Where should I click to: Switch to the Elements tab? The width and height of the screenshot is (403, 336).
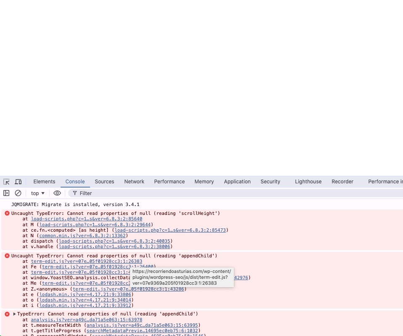point(44,182)
